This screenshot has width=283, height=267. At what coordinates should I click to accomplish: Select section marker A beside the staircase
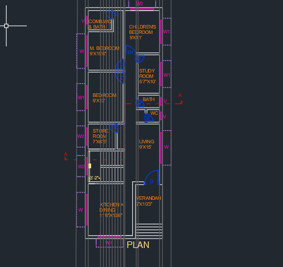tap(66, 156)
